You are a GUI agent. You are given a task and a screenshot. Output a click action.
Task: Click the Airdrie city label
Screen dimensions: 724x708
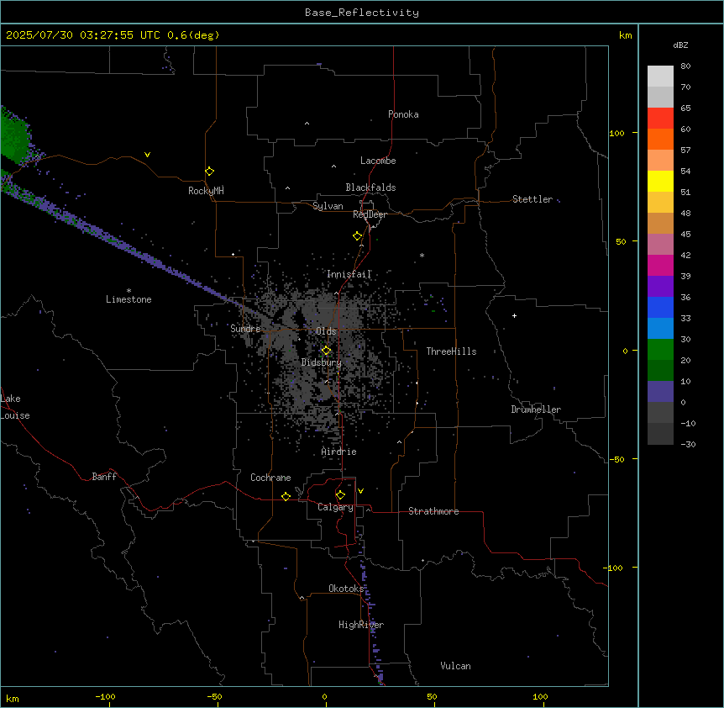pos(339,452)
